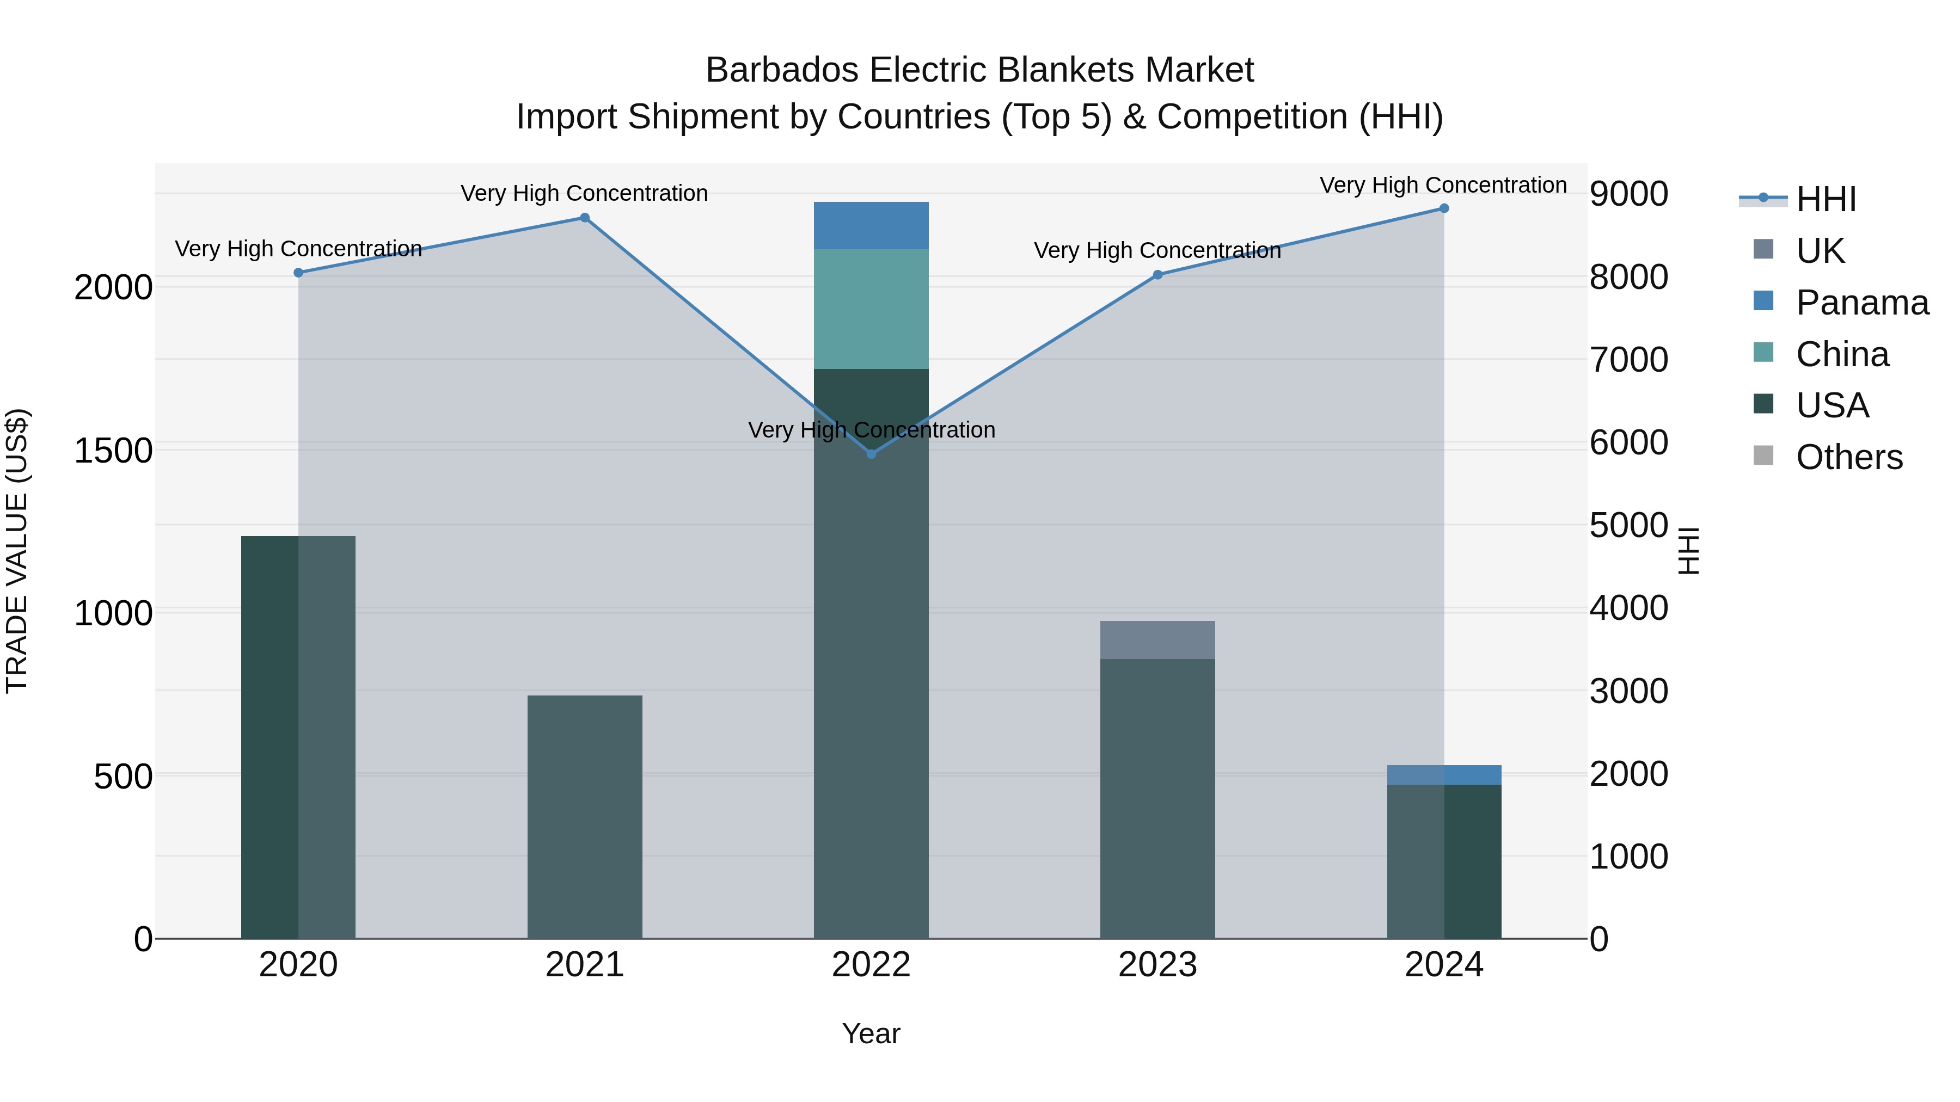Click the right axis 8000 tick label
Screen dimensions: 1960x1102
[1629, 277]
